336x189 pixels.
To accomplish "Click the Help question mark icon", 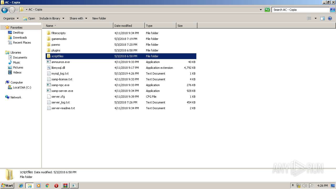I will tap(330, 18).
